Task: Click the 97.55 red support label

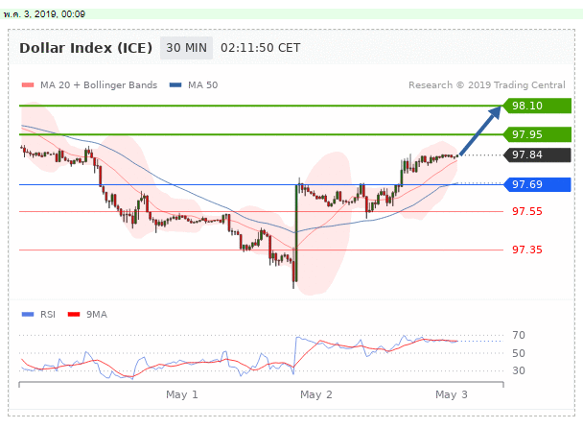Action: point(526,211)
